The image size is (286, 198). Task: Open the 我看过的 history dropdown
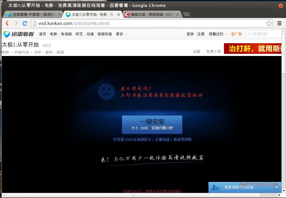click(x=218, y=34)
